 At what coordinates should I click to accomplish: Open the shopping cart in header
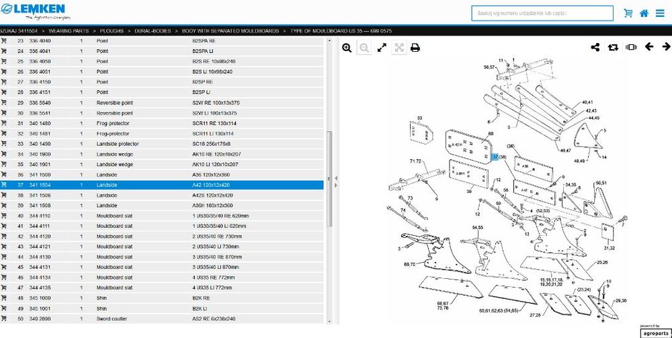628,13
